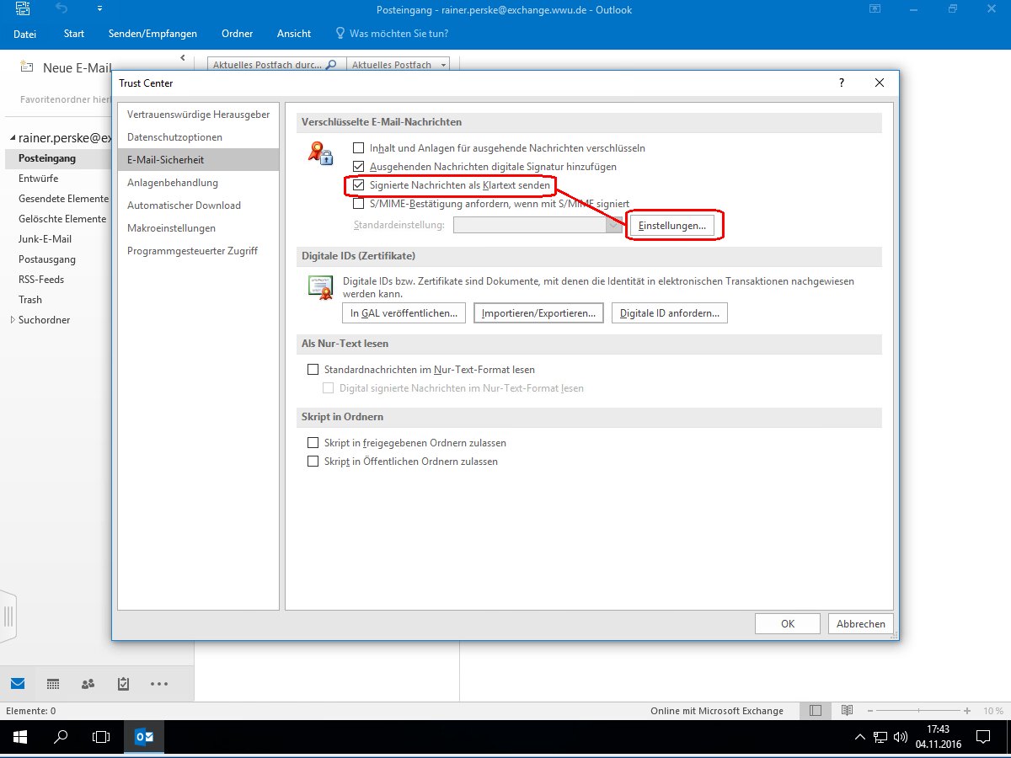Click the Windows Start button

[19, 737]
